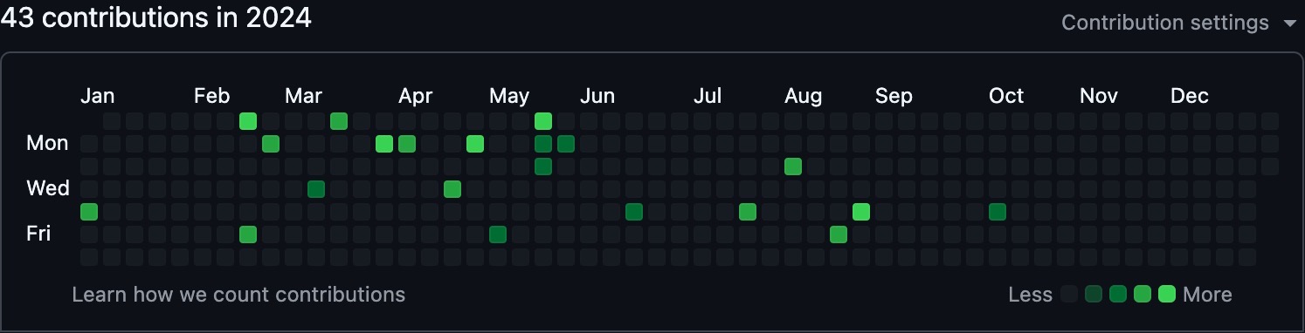Click the arrow beside Contribution settings

[1290, 24]
